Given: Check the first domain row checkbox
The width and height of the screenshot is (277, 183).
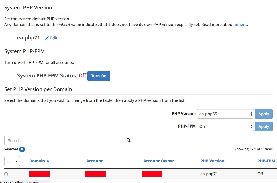Looking at the screenshot, I should tap(6, 174).
